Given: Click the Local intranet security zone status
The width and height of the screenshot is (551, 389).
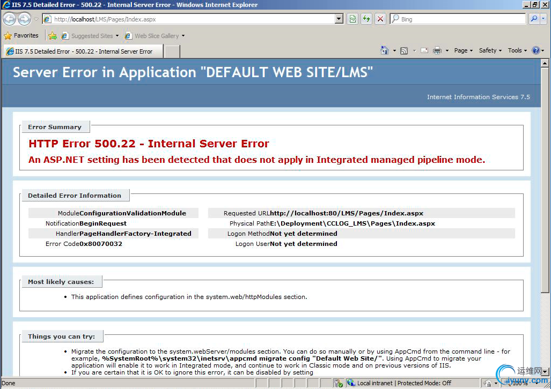Looking at the screenshot, I should (404, 383).
